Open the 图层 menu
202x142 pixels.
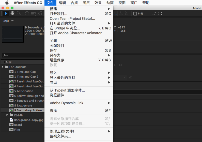pyautogui.click(x=86, y=3)
